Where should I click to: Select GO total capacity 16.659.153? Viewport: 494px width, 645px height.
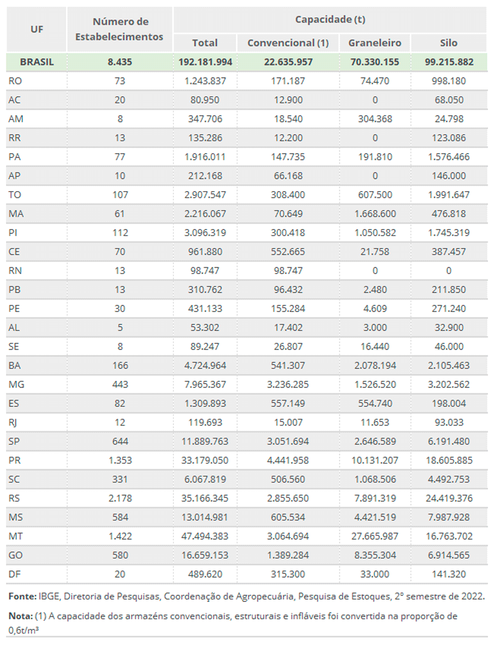[205, 555]
